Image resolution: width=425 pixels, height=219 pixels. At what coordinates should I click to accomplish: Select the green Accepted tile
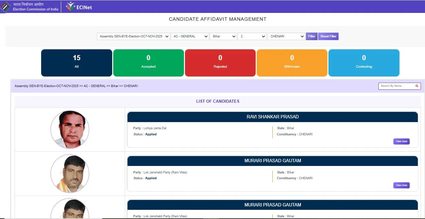pyautogui.click(x=148, y=63)
